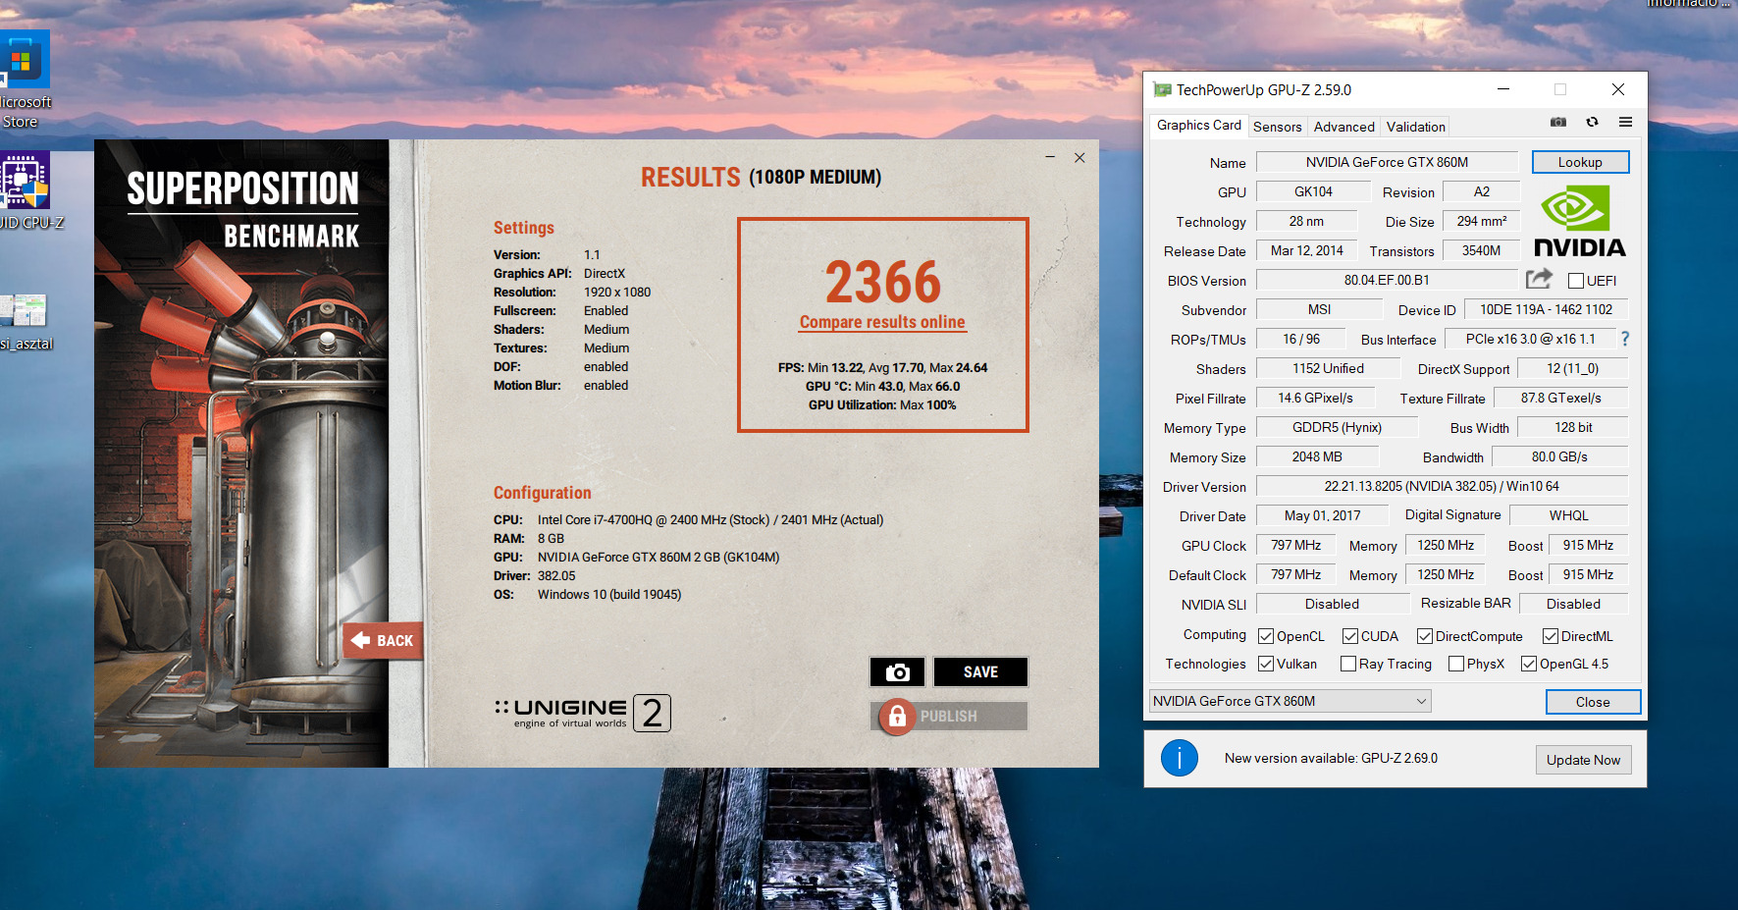Click the GPU name field in GPU-Z

pyautogui.click(x=1388, y=162)
